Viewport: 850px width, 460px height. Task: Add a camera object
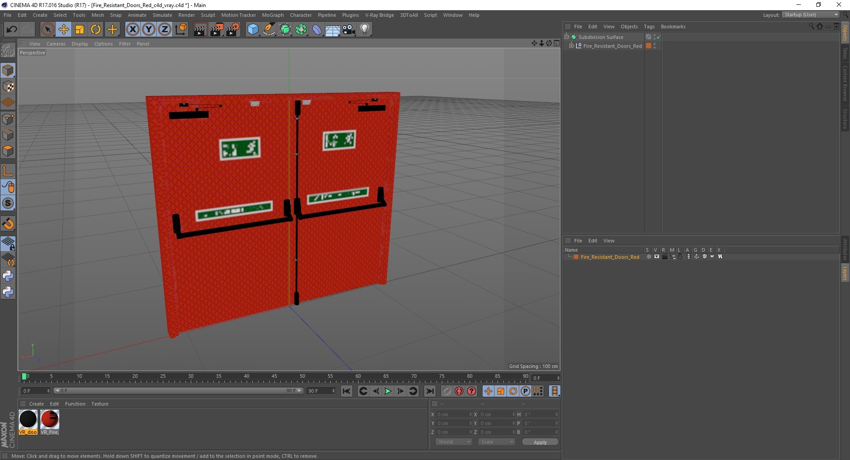(x=349, y=30)
